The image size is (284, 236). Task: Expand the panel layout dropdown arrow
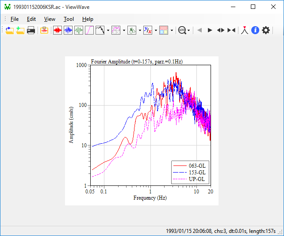pyautogui.click(x=172, y=30)
